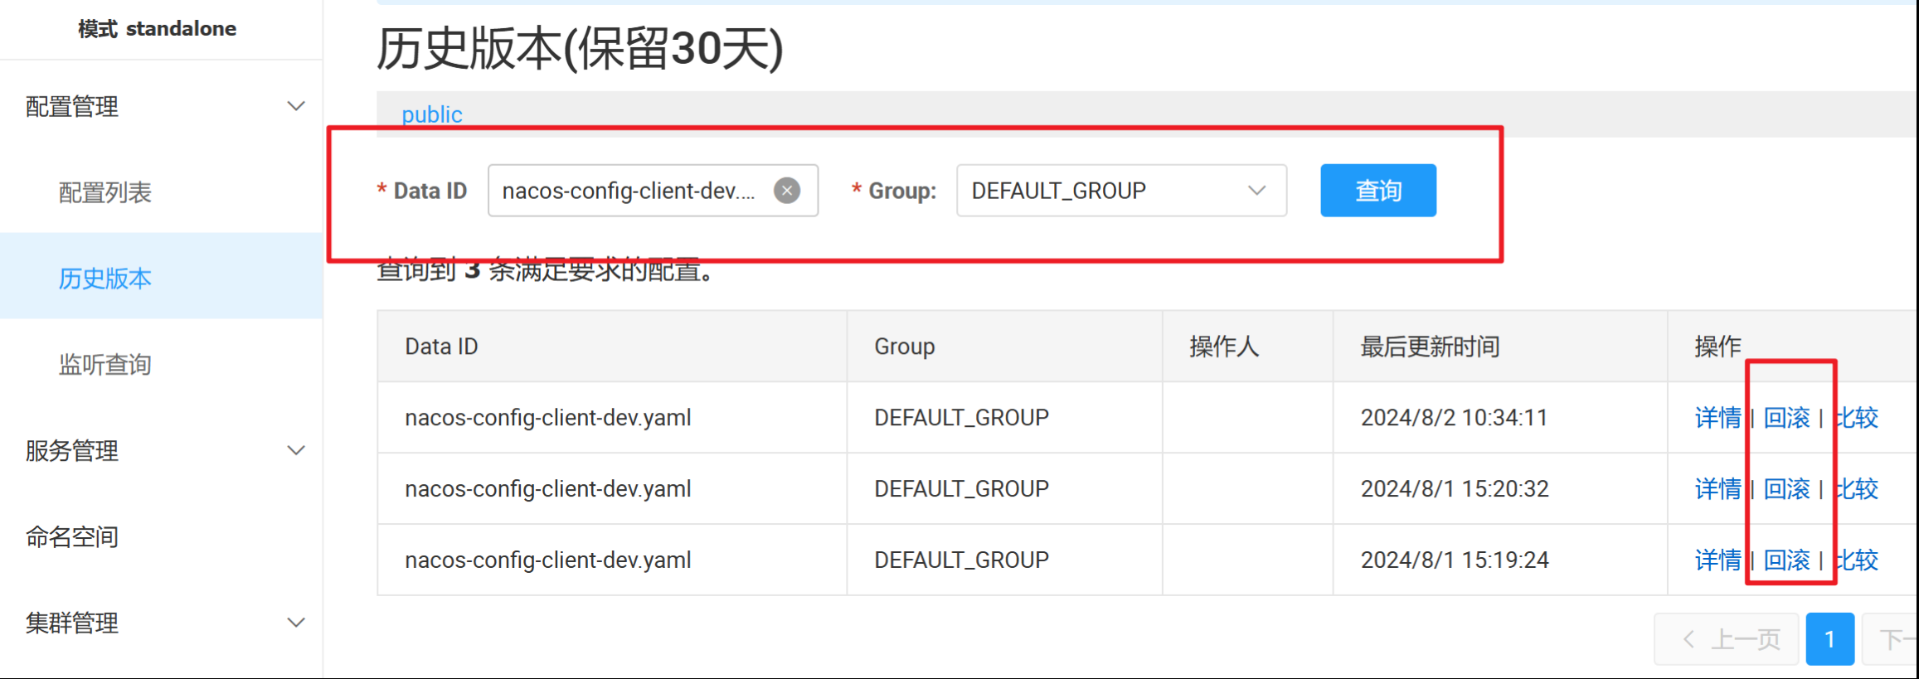Expand the 集群管理 menu section
Viewport: 1919px width, 679px height.
[295, 623]
